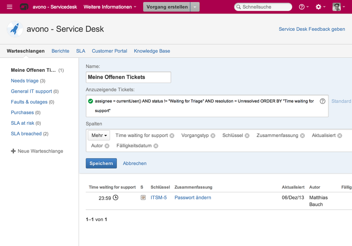352x246 pixels.
Task: Click the user profile avatar
Action: [336, 7]
